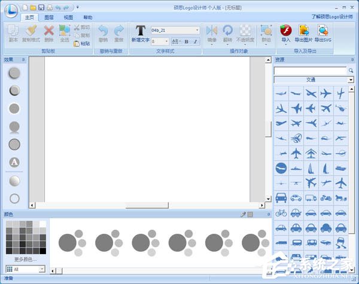Toggle bold text formatting
Viewport: 359px width, 284px height.
click(187, 41)
